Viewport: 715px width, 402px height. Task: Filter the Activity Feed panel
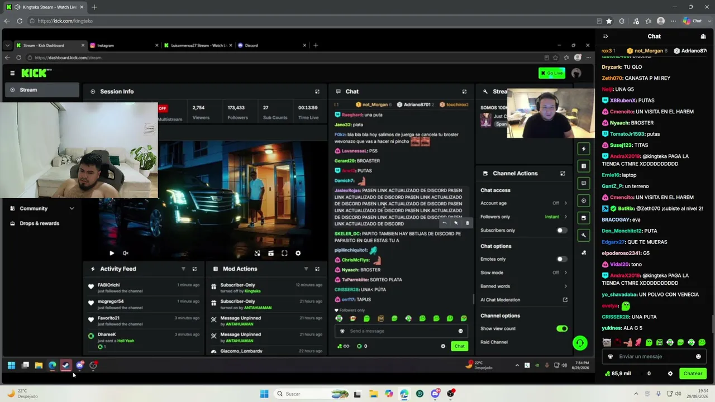coord(183,269)
